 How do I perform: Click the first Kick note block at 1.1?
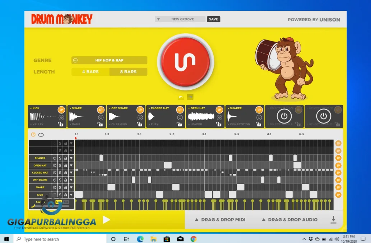click(79, 195)
